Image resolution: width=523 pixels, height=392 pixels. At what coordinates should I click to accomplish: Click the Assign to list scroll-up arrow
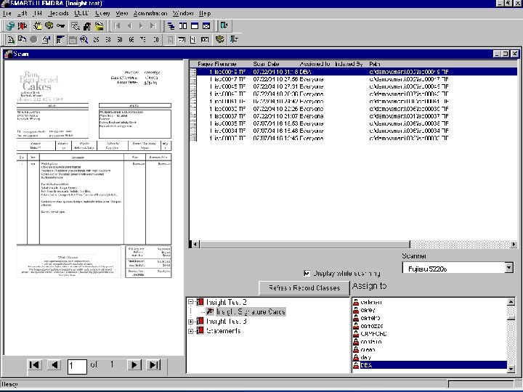[511, 302]
